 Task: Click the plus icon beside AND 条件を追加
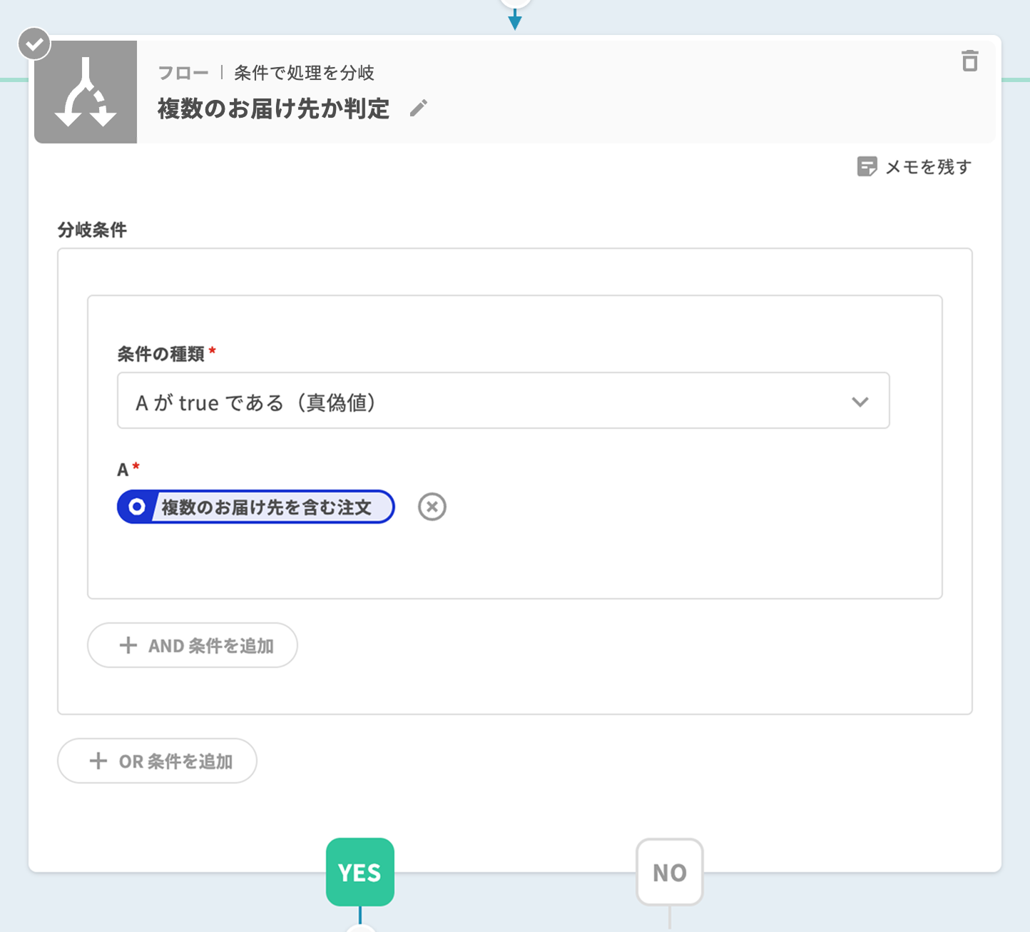tap(128, 646)
